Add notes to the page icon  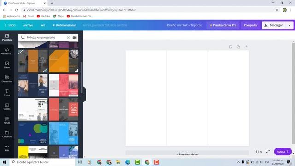click(x=230, y=47)
